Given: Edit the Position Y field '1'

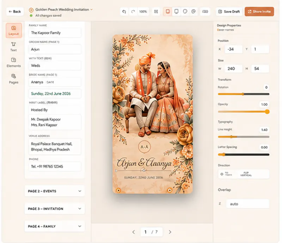Looking at the screenshot, I should [260, 49].
